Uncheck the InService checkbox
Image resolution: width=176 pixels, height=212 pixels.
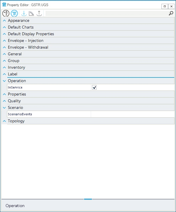94,87
